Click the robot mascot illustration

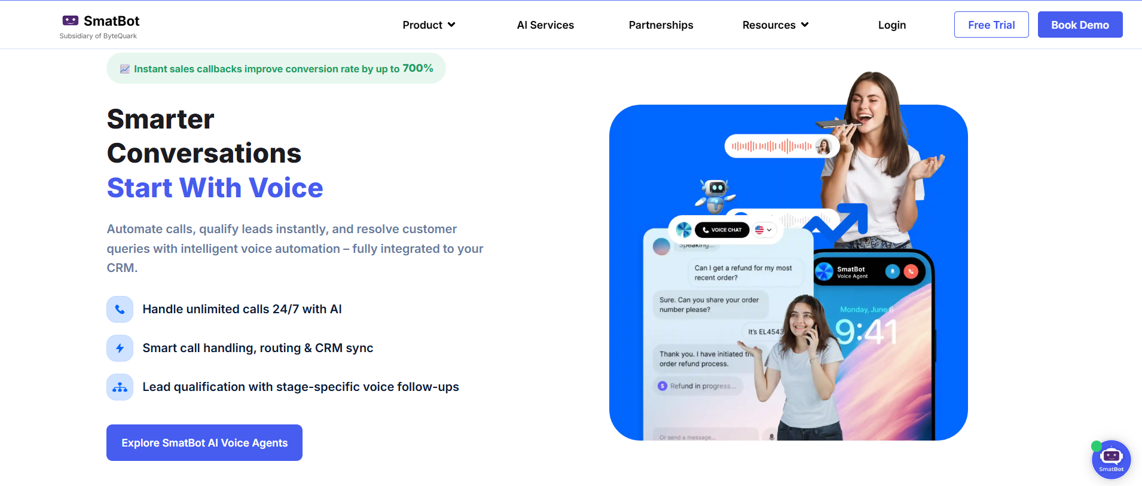click(x=715, y=195)
